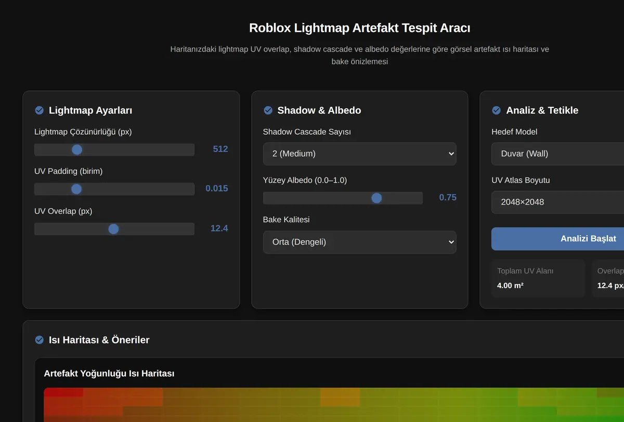Screen dimensions: 624x422
Task: Click the 0.015 padding value
Action: 217,188
